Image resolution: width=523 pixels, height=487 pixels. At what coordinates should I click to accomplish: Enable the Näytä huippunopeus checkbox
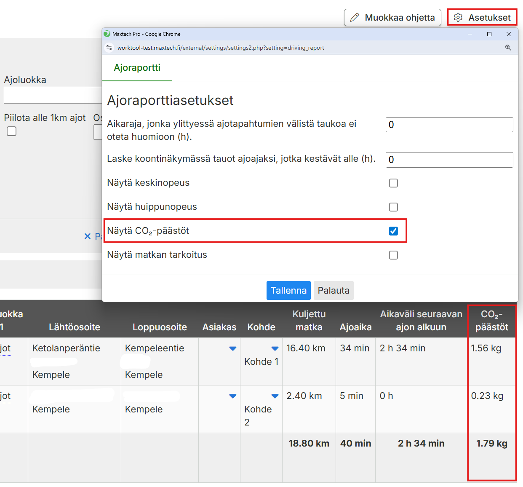(x=393, y=207)
